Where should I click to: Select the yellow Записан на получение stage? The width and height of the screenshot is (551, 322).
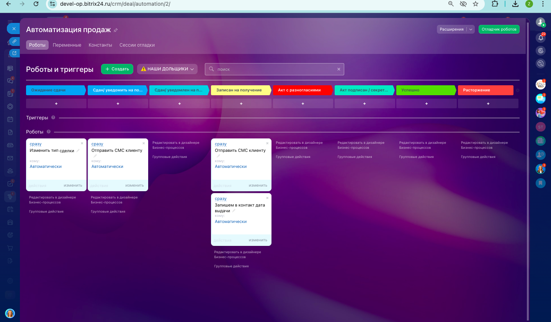[241, 90]
